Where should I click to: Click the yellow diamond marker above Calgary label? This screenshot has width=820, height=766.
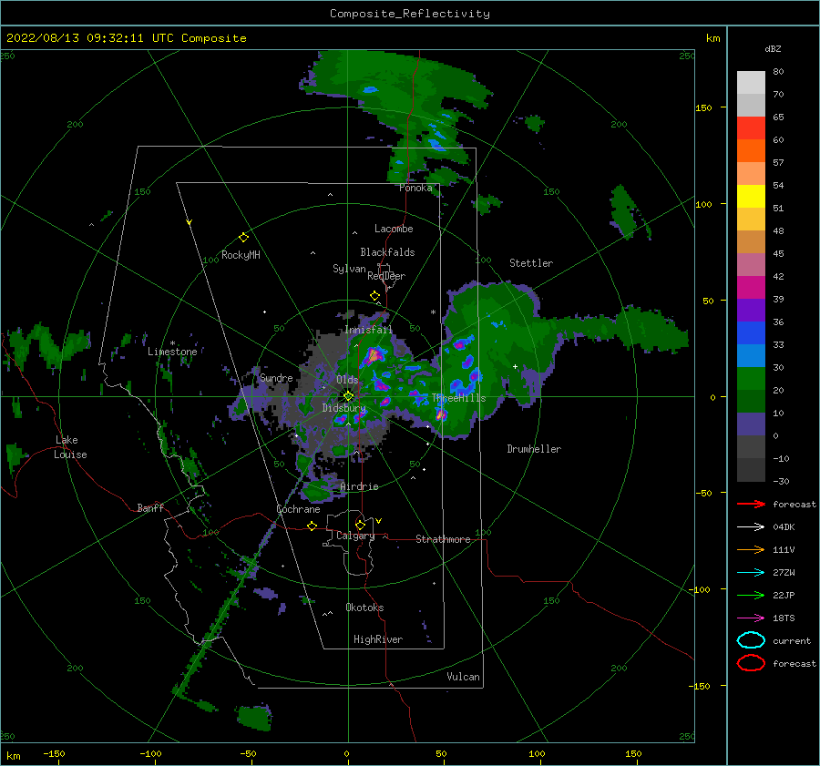coord(360,525)
